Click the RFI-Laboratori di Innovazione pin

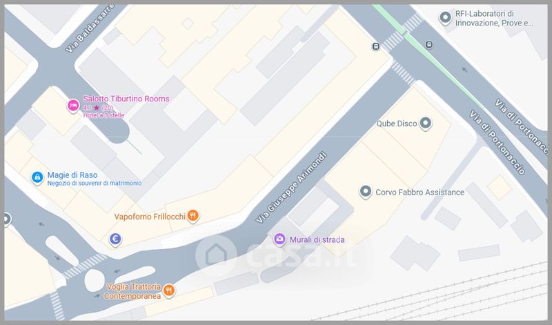pos(446,19)
